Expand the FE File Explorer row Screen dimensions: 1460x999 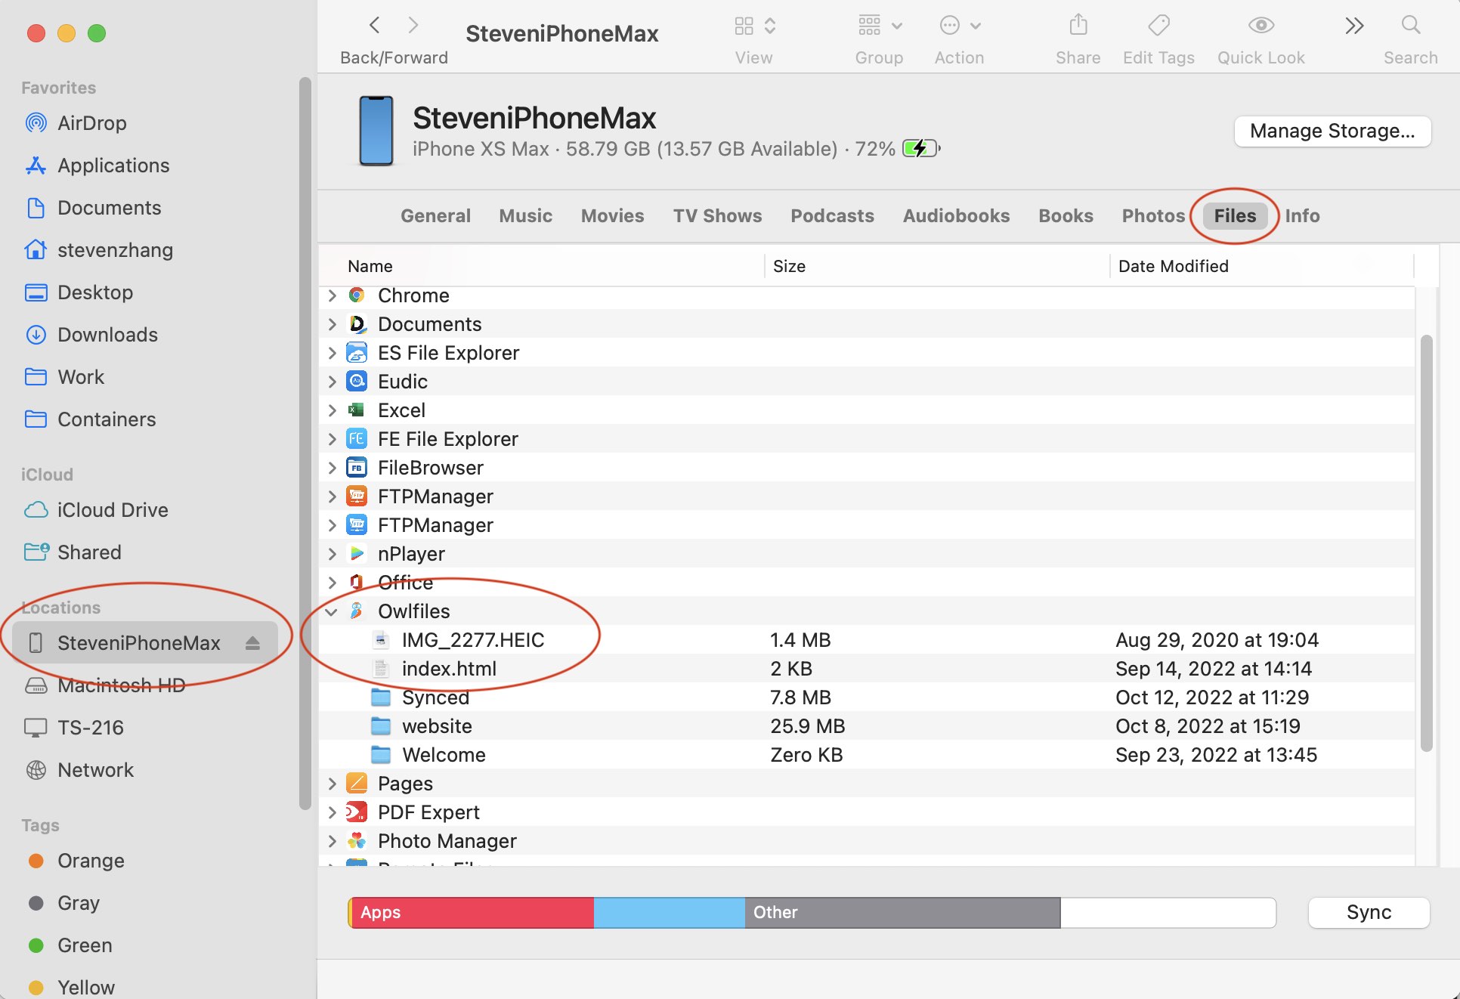pyautogui.click(x=333, y=439)
